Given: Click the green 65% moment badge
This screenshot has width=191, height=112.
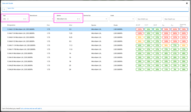Looking at the screenshot, I should tap(140, 45).
